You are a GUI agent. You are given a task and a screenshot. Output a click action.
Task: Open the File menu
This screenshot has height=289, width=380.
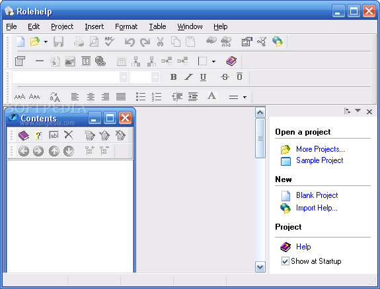[11, 26]
